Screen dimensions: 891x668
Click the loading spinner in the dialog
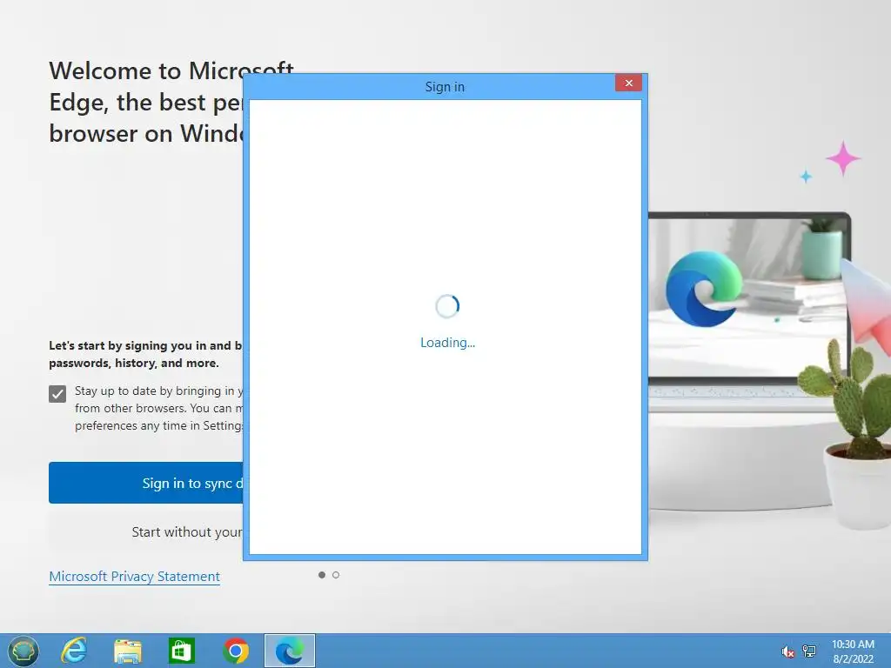pos(447,306)
